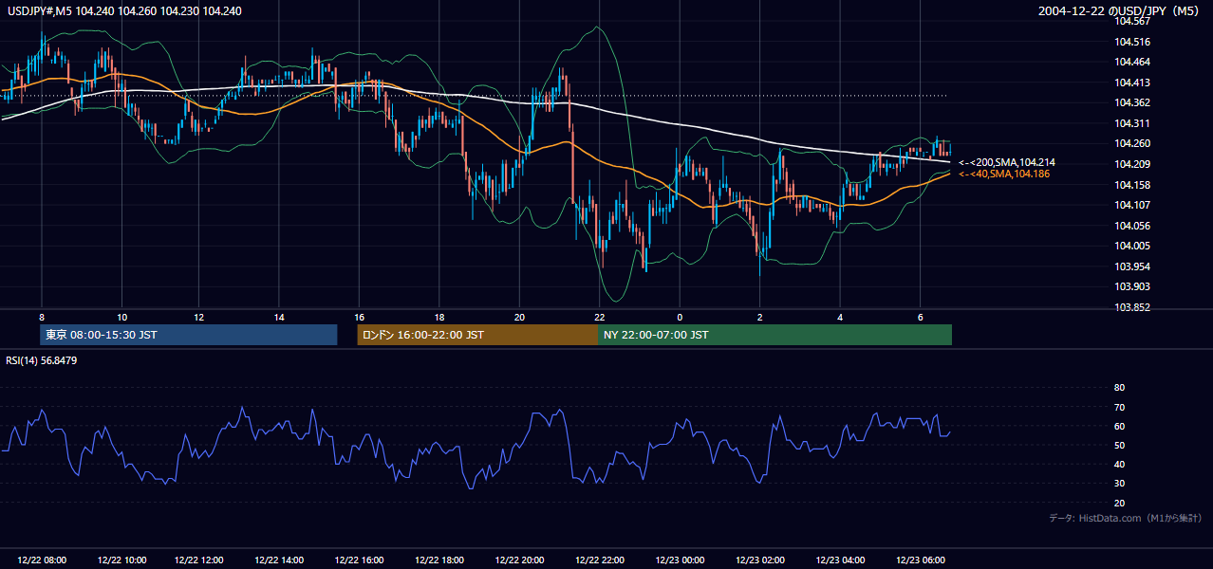Click RSI scale value 80
The width and height of the screenshot is (1213, 569).
1119,388
